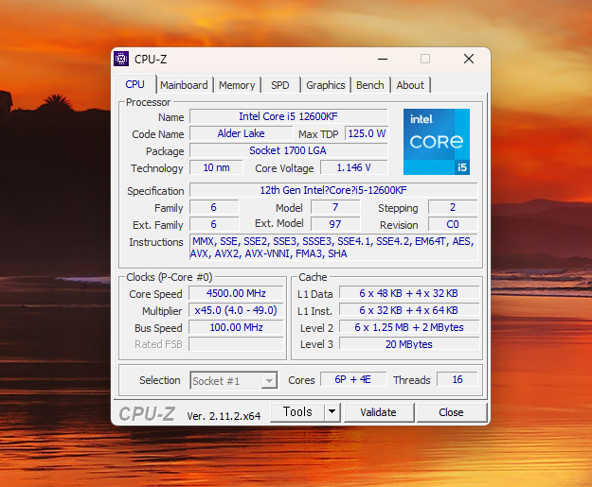This screenshot has height=487, width=592.
Task: Click the CPU-Z app icon in title bar
Action: pos(121,59)
